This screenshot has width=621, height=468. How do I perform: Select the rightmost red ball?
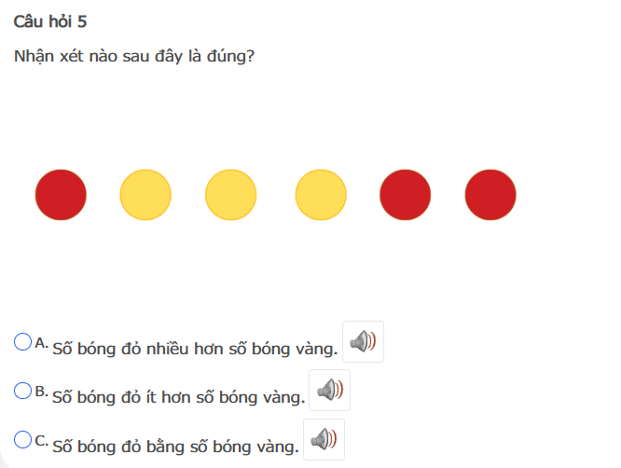[x=490, y=195]
